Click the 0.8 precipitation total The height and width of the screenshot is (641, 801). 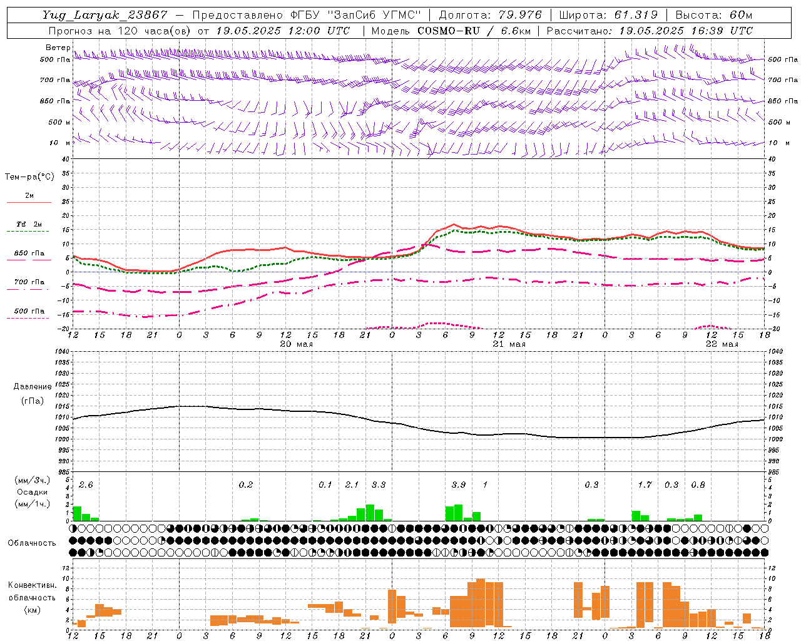pos(698,485)
